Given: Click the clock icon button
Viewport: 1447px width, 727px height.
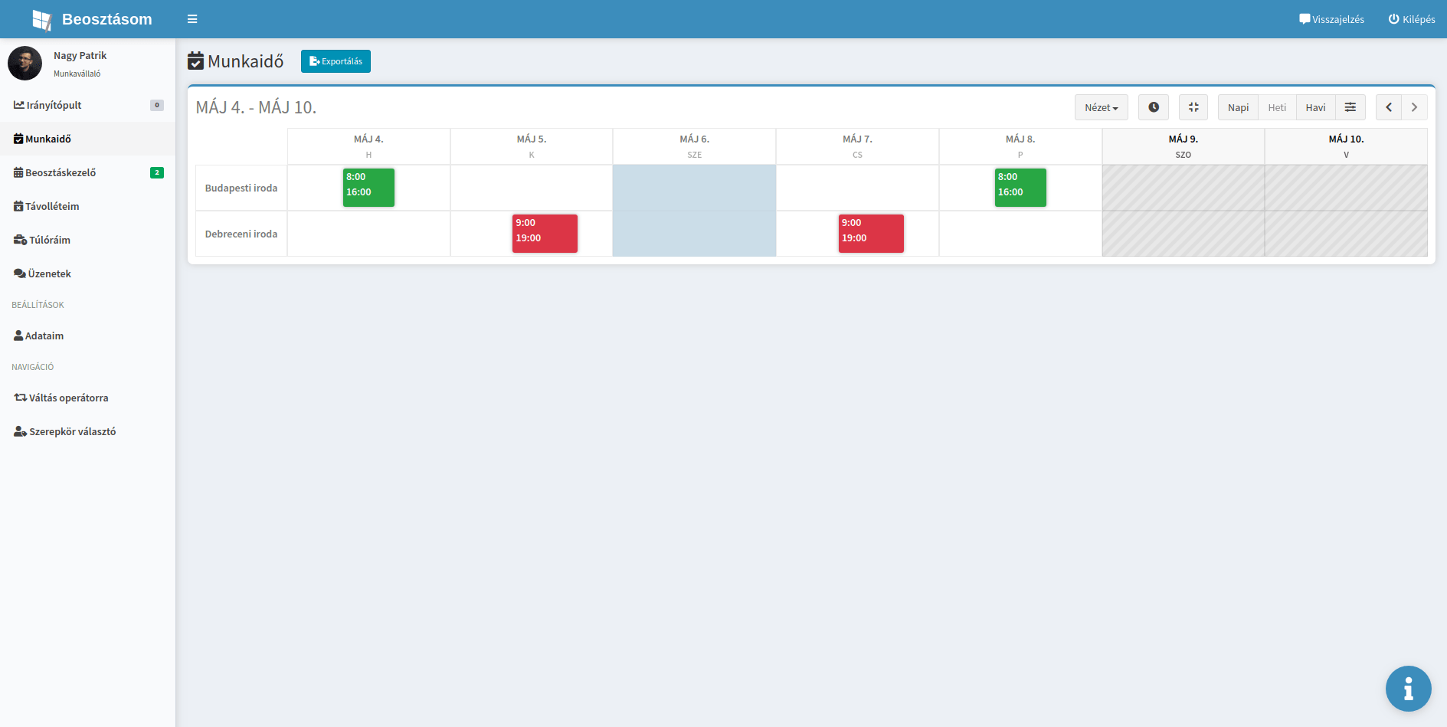Looking at the screenshot, I should (x=1153, y=107).
